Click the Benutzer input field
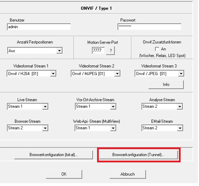Image resolution: width=199 pixels, height=186 pixels. pyautogui.click(x=39, y=27)
